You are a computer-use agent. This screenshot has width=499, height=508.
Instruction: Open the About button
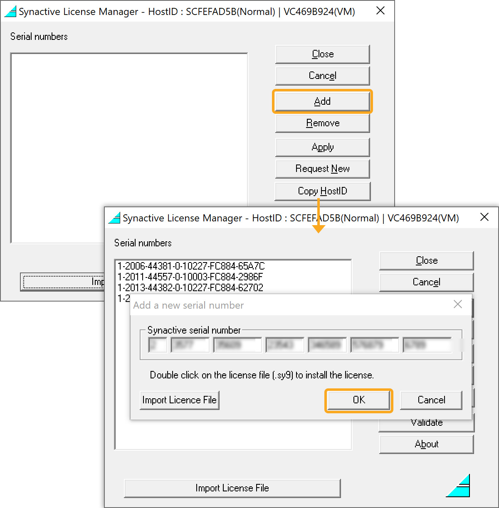point(426,444)
